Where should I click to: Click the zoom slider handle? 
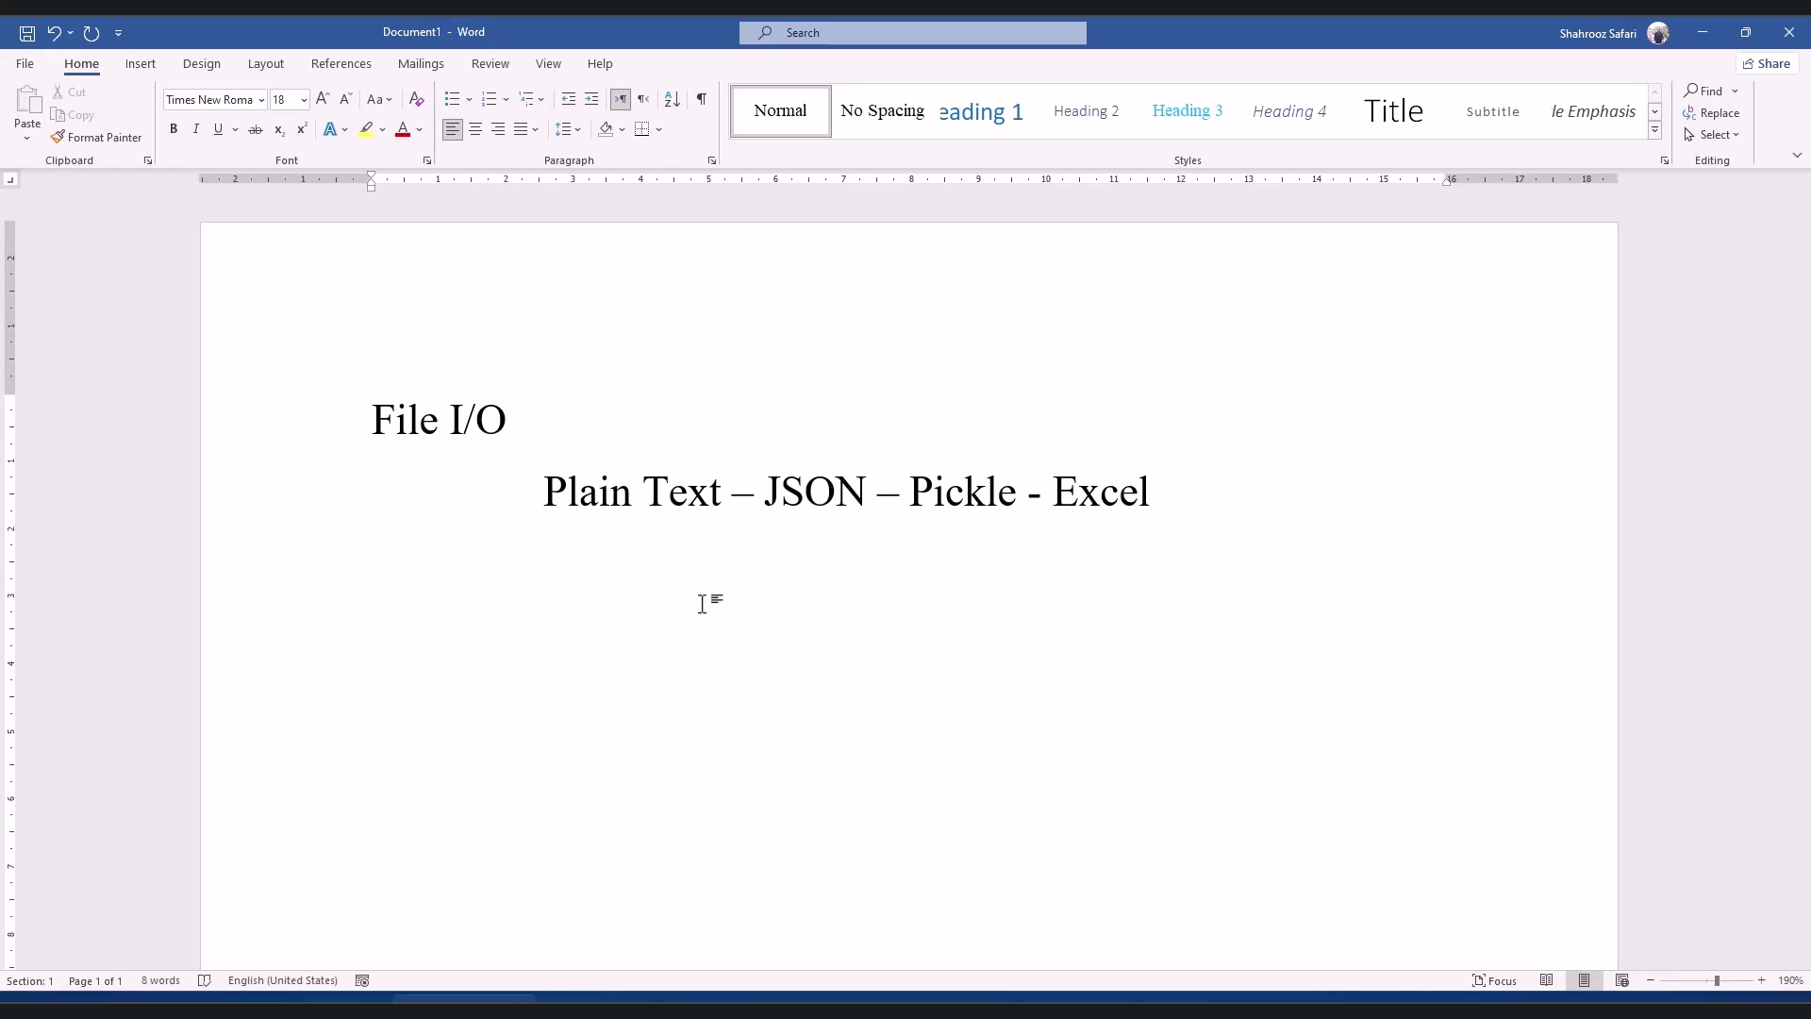pyautogui.click(x=1717, y=981)
